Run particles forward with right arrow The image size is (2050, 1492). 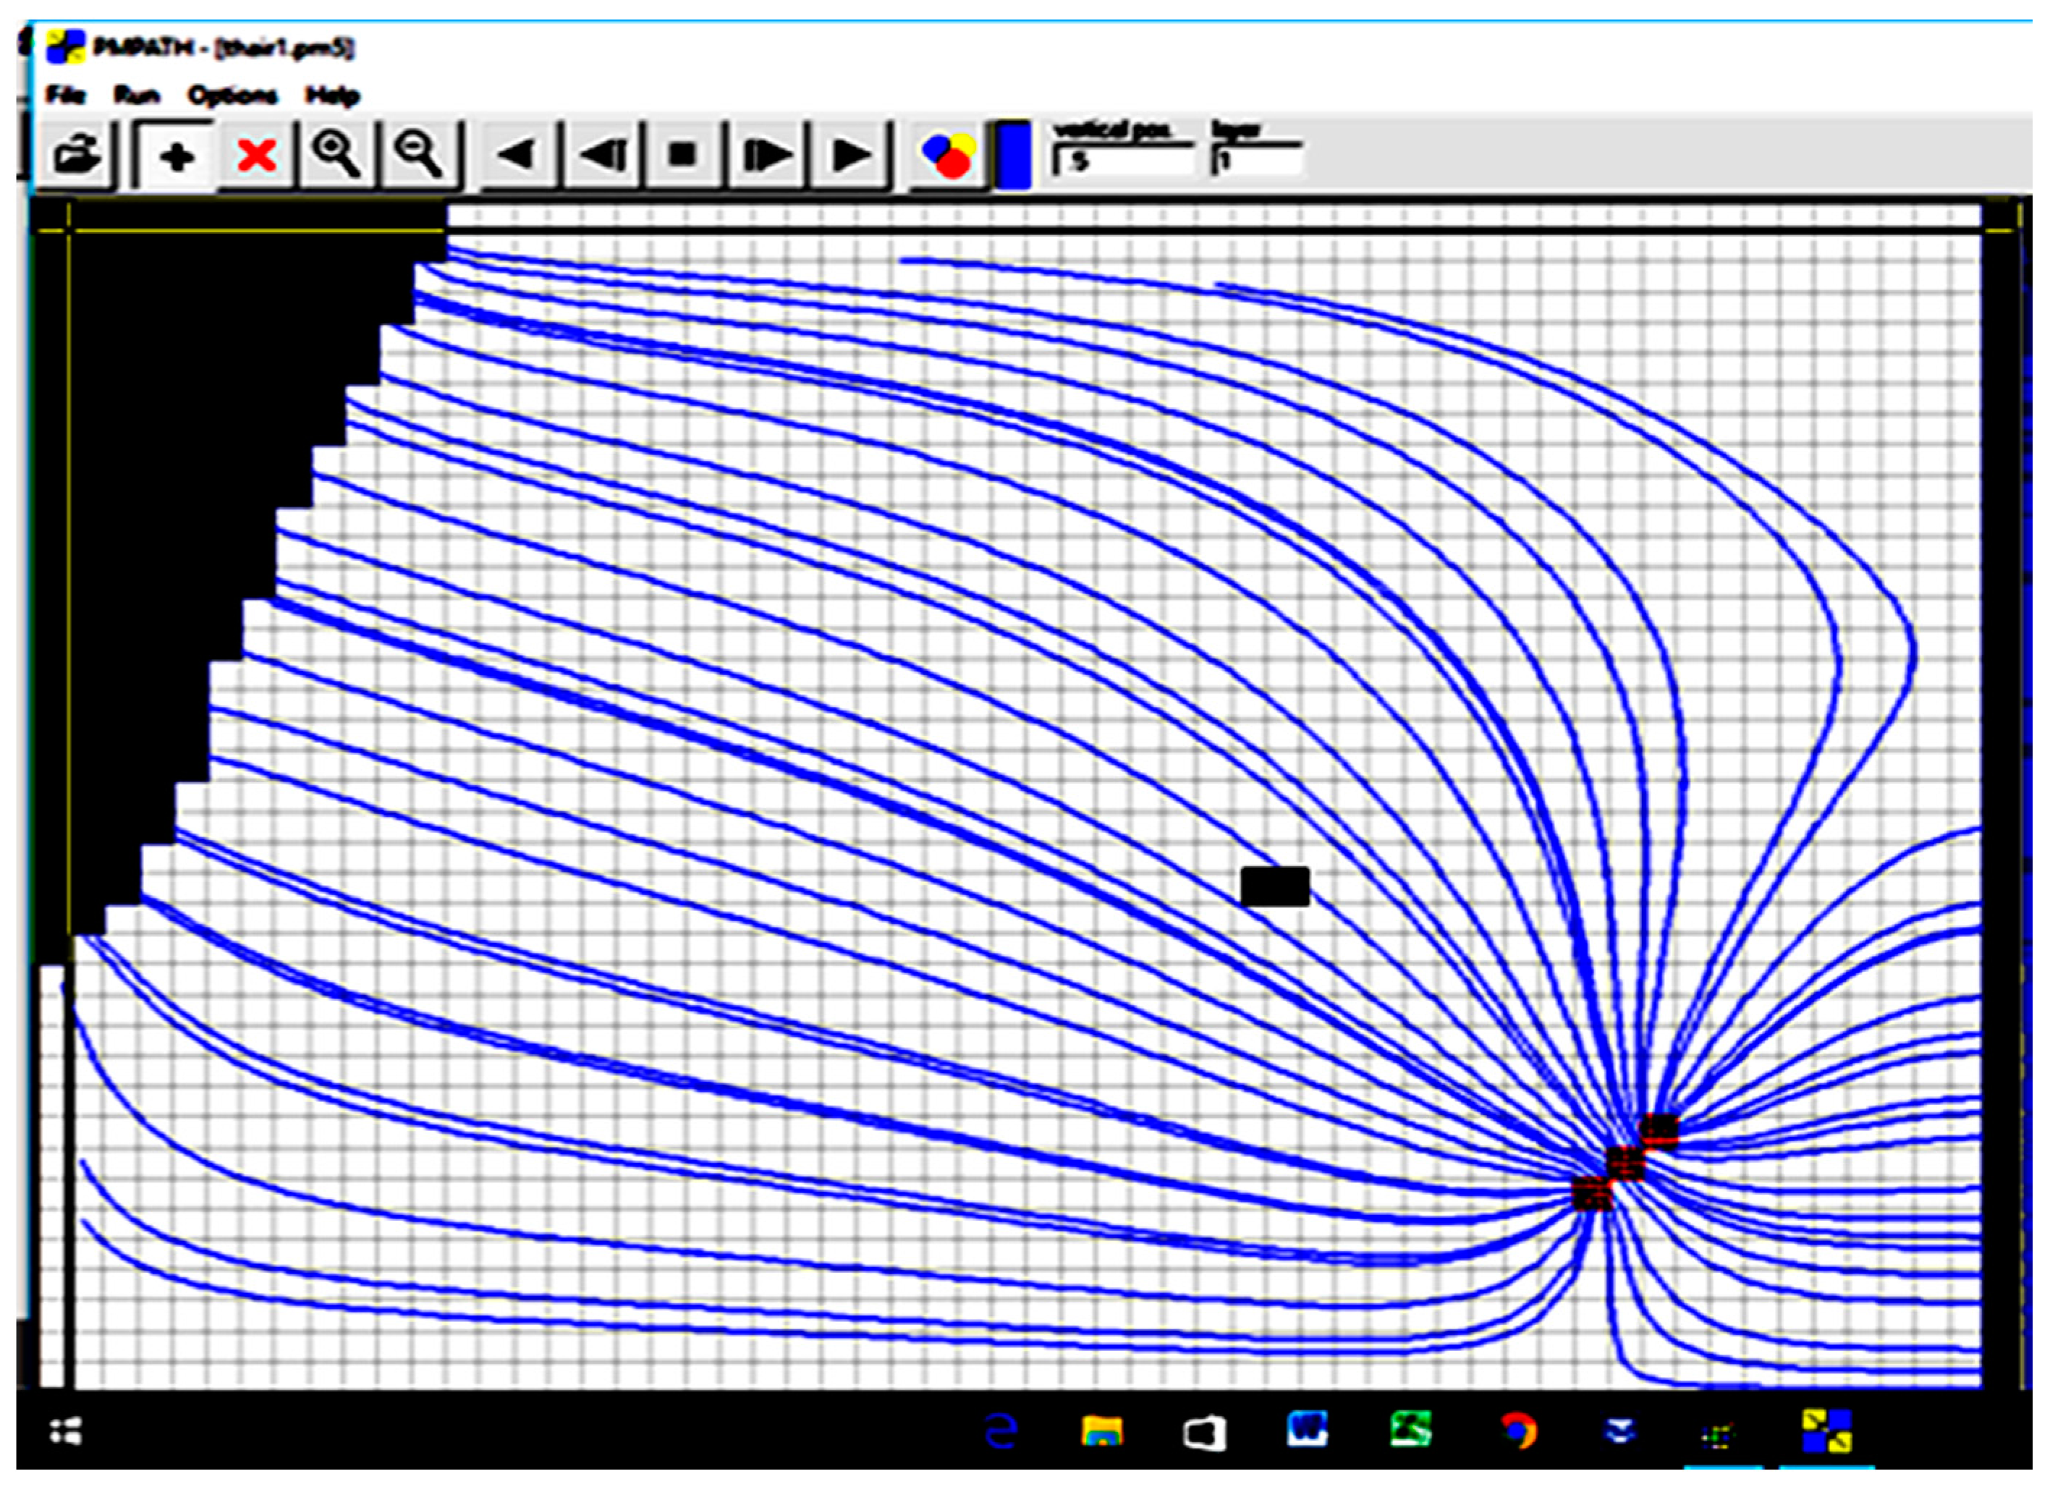(x=850, y=156)
